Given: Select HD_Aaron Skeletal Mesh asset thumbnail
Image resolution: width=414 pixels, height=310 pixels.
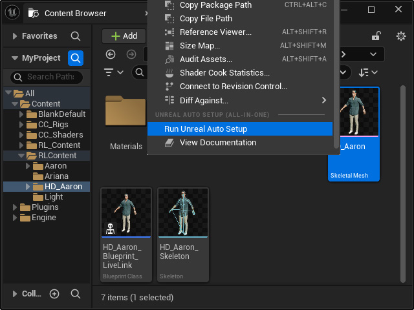Looking at the screenshot, I should 360,112.
